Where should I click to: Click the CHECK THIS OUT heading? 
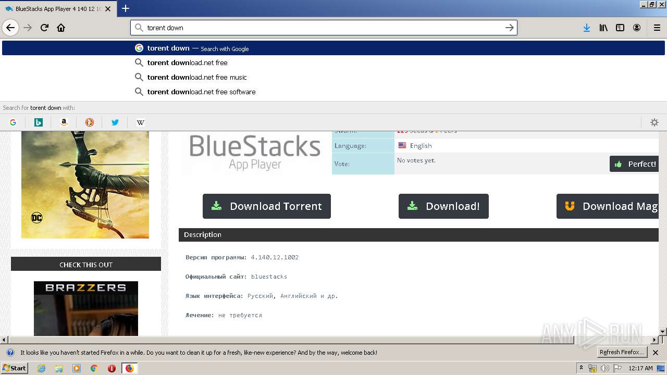86,265
